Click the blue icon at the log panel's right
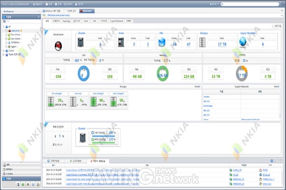Viewport: 286px width, 190px height. point(272,161)
